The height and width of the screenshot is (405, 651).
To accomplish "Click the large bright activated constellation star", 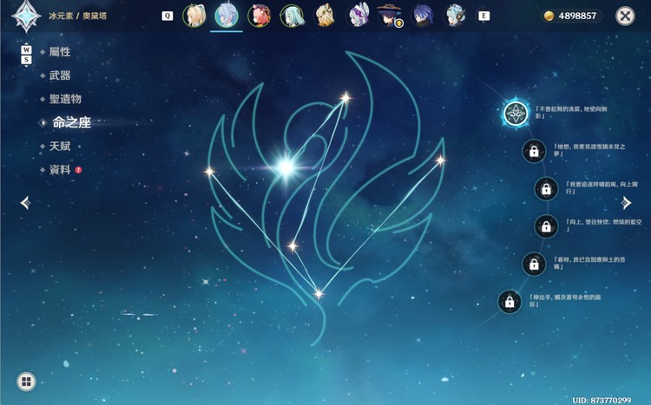I will coord(286,167).
